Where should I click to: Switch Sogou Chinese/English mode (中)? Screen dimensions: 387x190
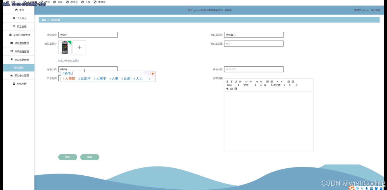[x=357, y=188]
